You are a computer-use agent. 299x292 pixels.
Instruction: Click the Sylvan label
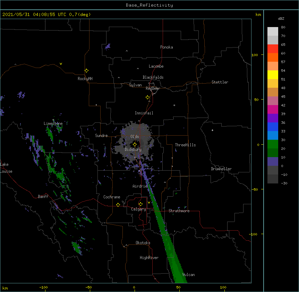point(135,85)
